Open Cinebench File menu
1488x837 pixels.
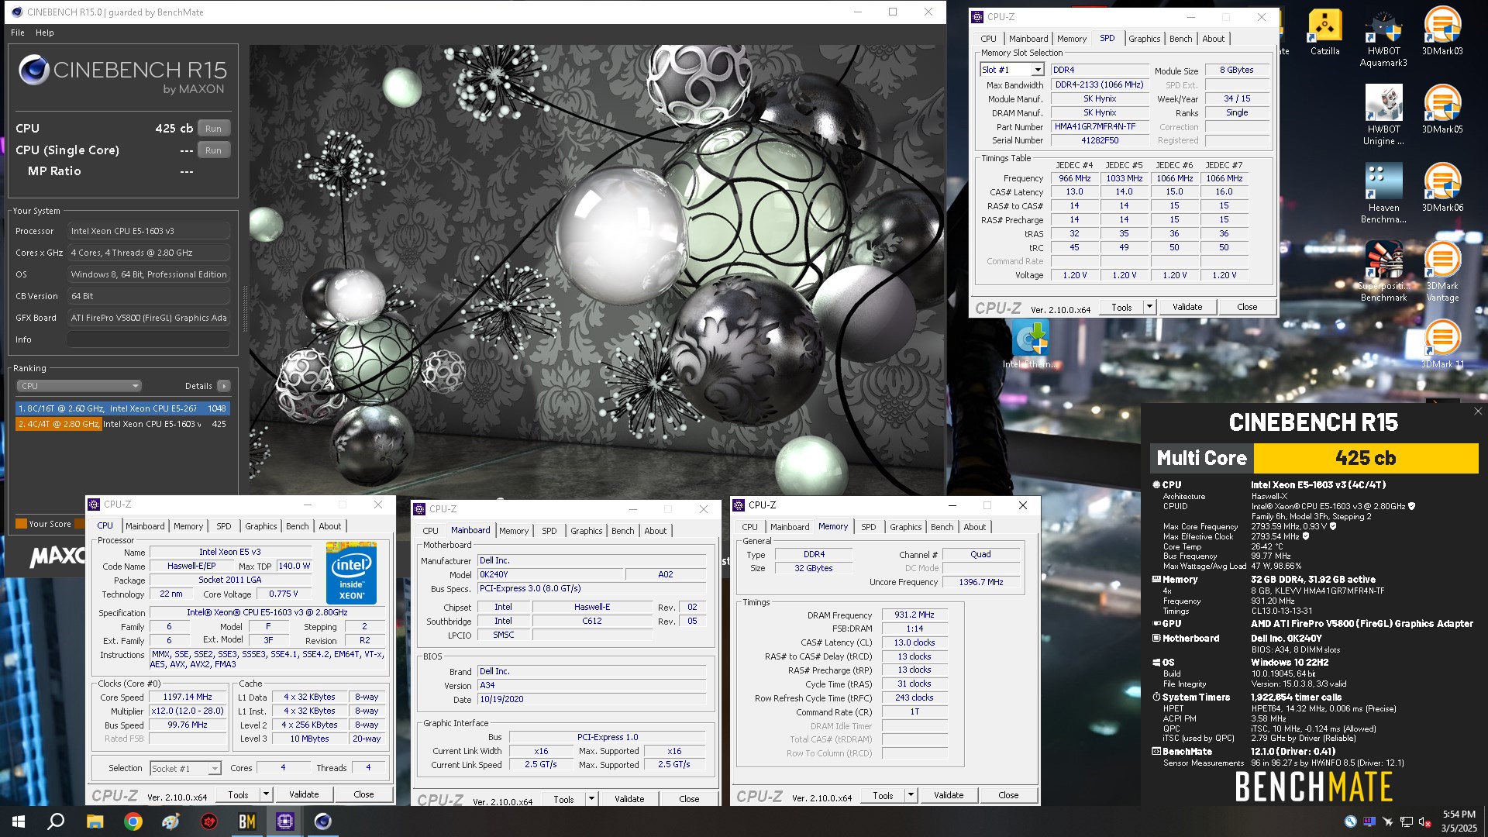(x=18, y=33)
